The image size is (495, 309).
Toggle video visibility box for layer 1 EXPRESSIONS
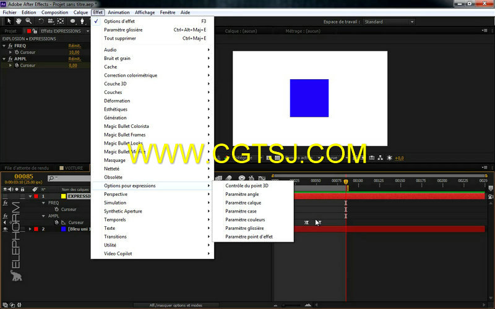point(5,196)
